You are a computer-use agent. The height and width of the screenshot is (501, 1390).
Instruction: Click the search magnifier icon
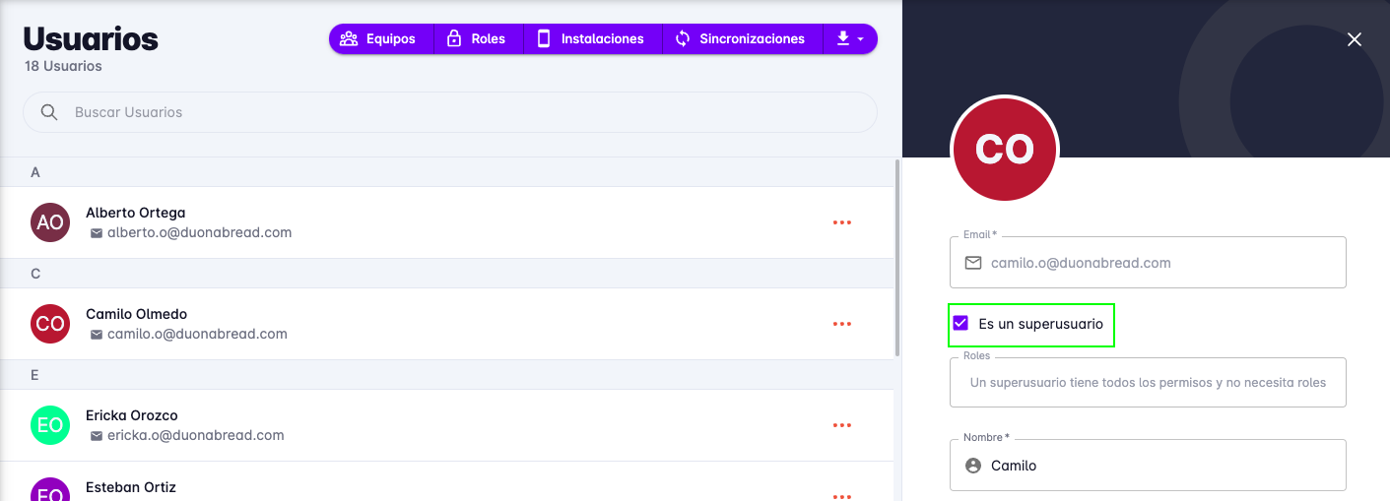tap(49, 112)
